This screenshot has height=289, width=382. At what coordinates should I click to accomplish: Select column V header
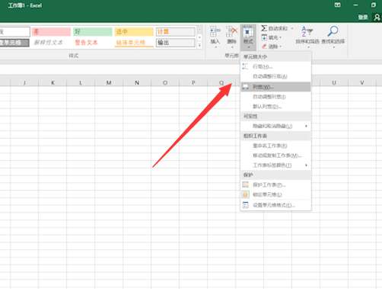tap(362, 82)
